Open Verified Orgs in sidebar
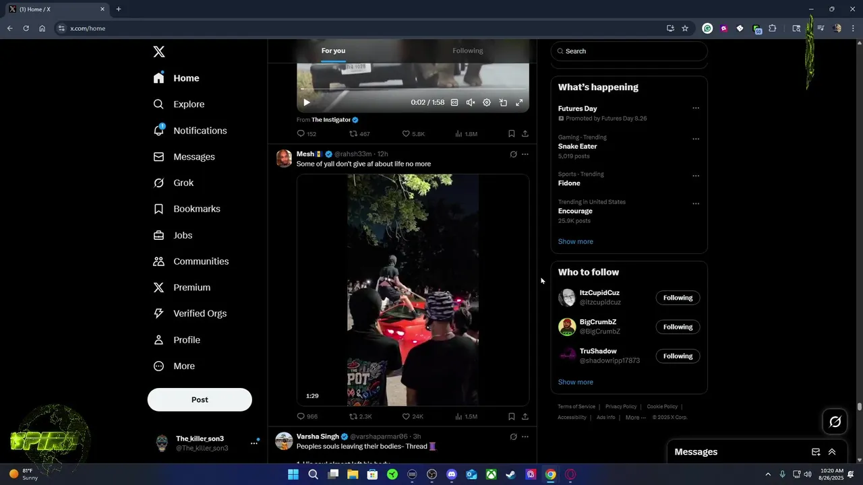 (x=191, y=314)
